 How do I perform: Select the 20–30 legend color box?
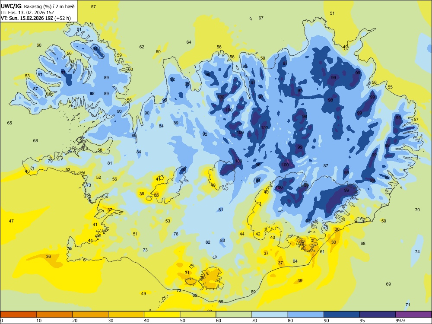coord(90,314)
